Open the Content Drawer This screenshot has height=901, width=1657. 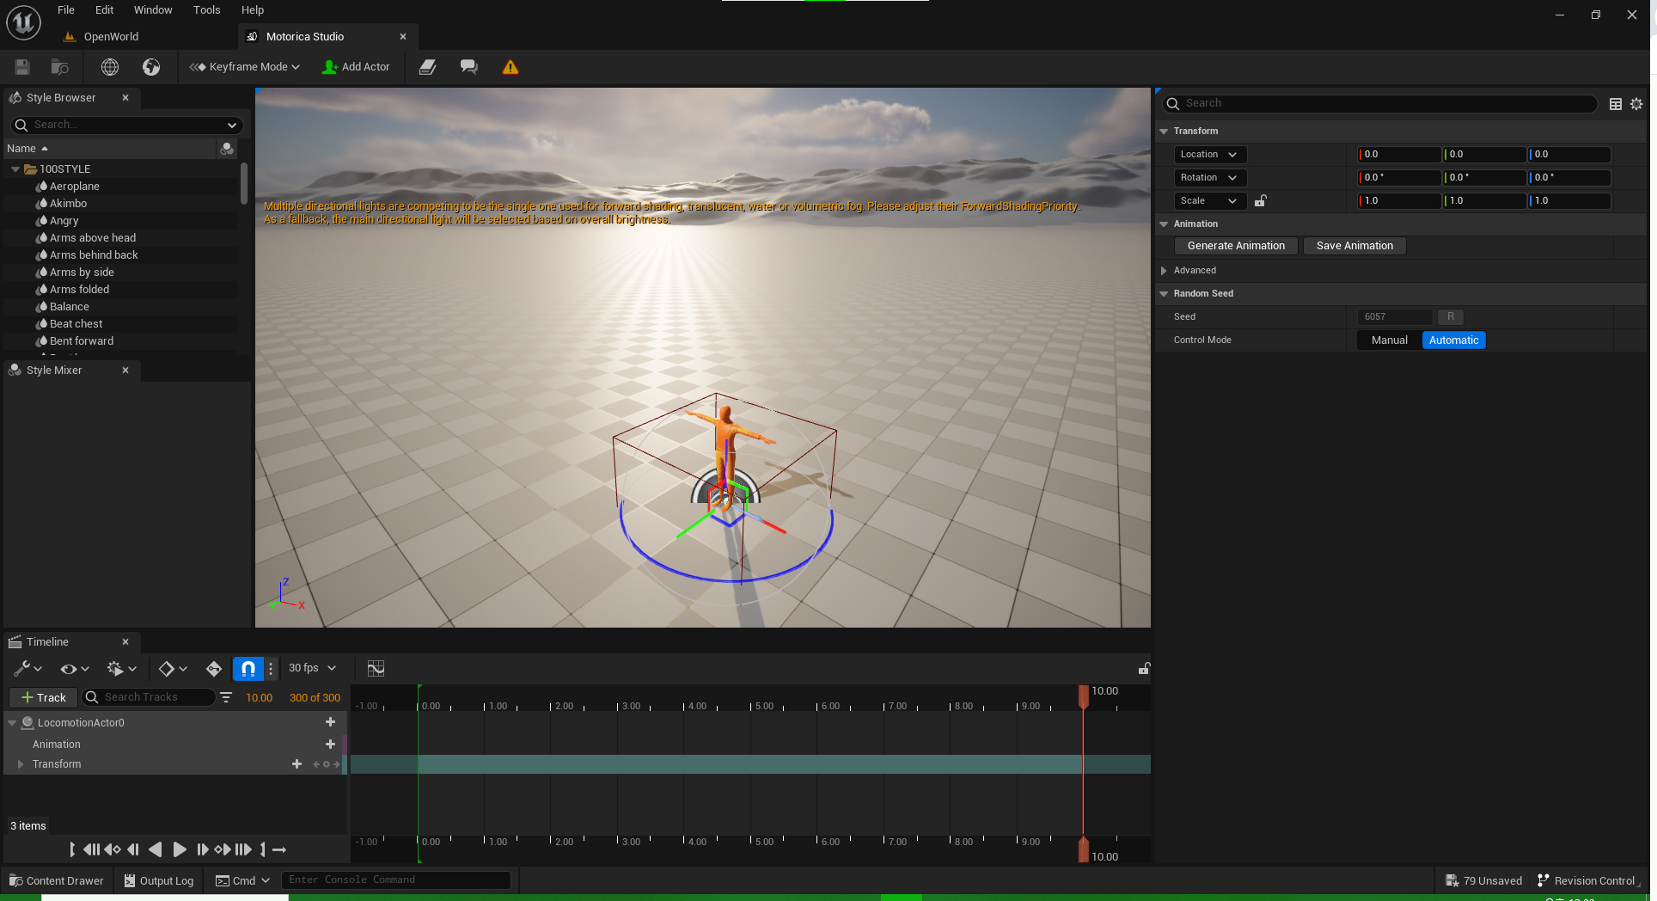tap(56, 881)
